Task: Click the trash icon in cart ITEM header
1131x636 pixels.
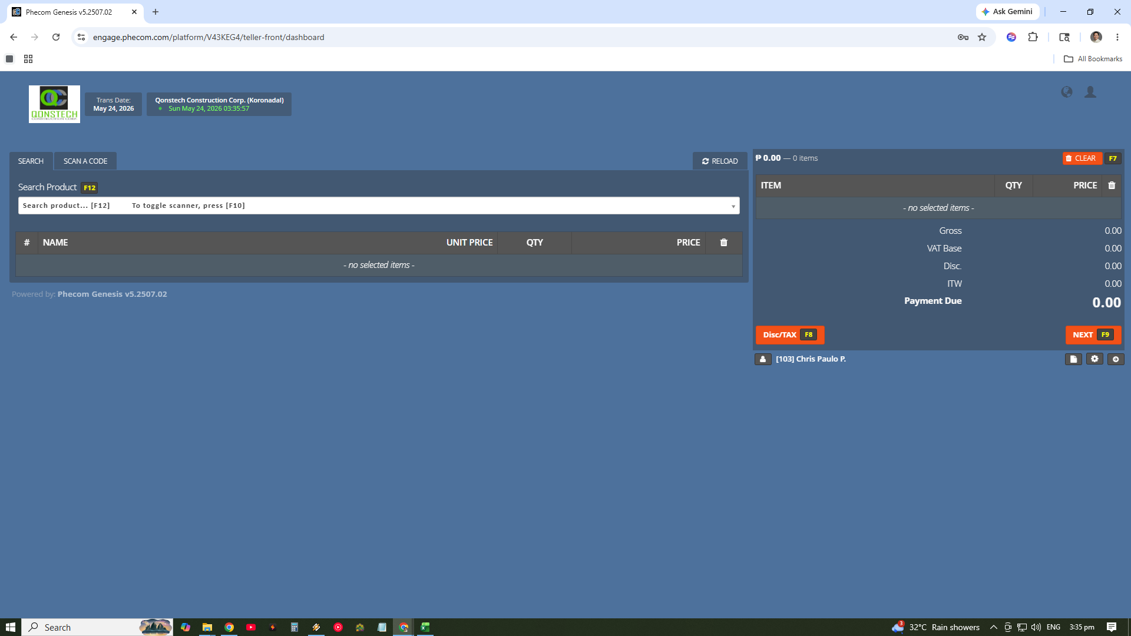Action: pyautogui.click(x=1112, y=185)
